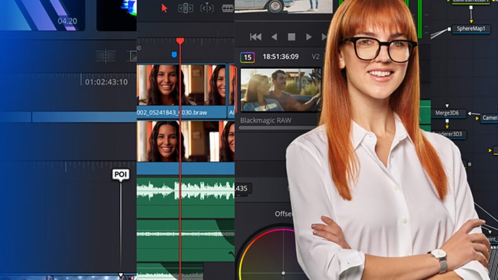498x280 pixels.
Task: Click the 01:02:43:10 timecode readout
Action: click(106, 82)
